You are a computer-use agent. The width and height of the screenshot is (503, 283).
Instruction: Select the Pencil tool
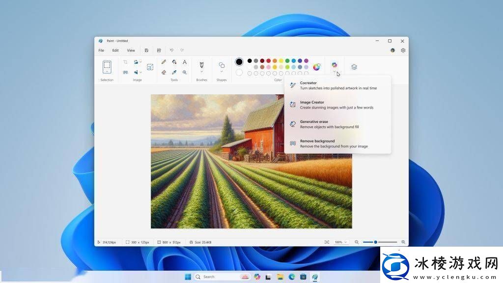(164, 61)
